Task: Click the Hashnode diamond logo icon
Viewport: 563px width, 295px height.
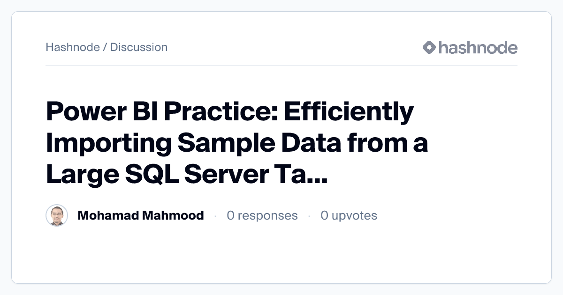Action: [429, 47]
